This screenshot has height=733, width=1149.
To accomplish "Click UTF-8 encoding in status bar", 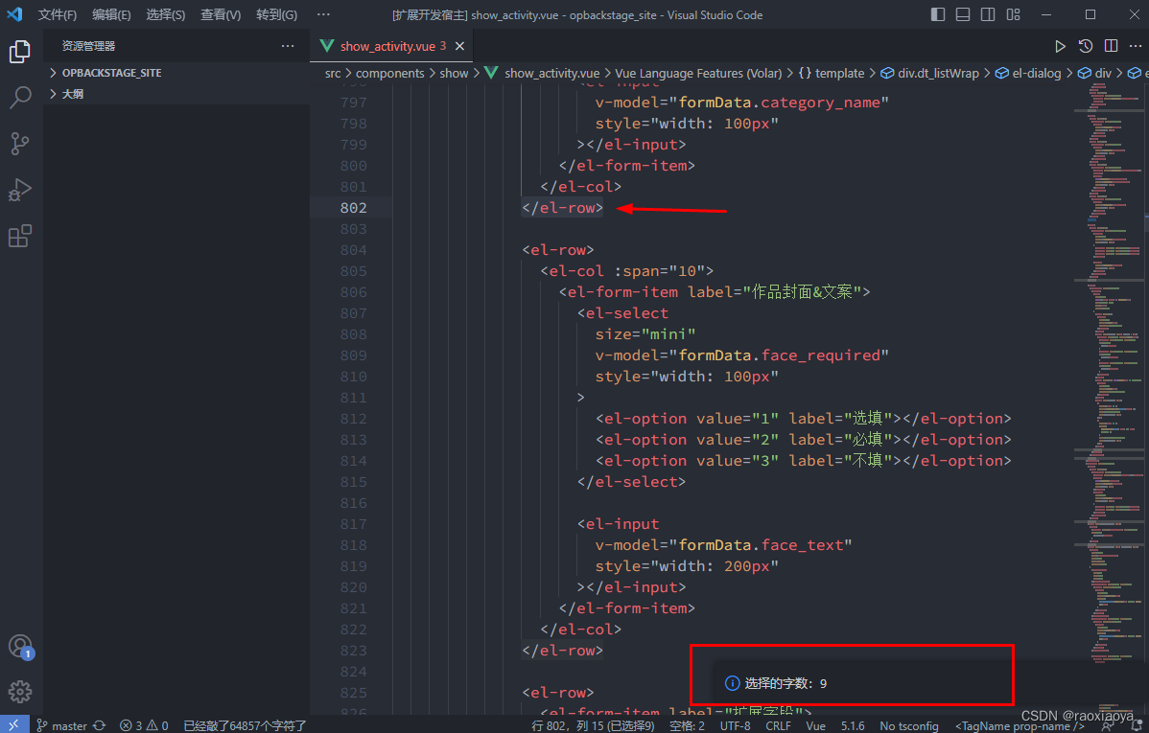I will coord(735,724).
